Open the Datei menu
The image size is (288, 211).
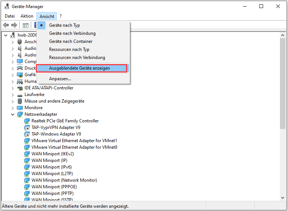coord(10,16)
